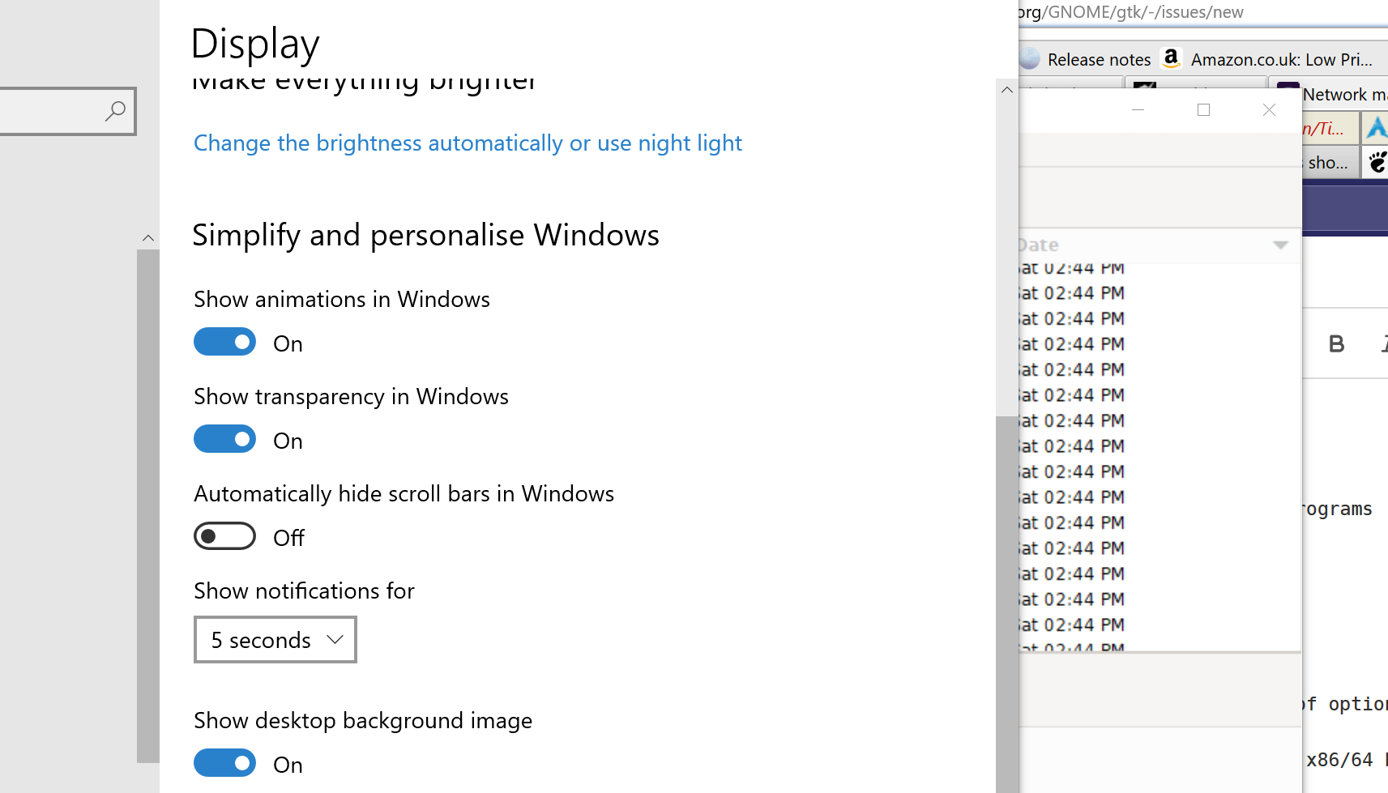Screen dimensions: 1388x793
Task: Turn off Show animations in Windows
Action: pyautogui.click(x=224, y=341)
